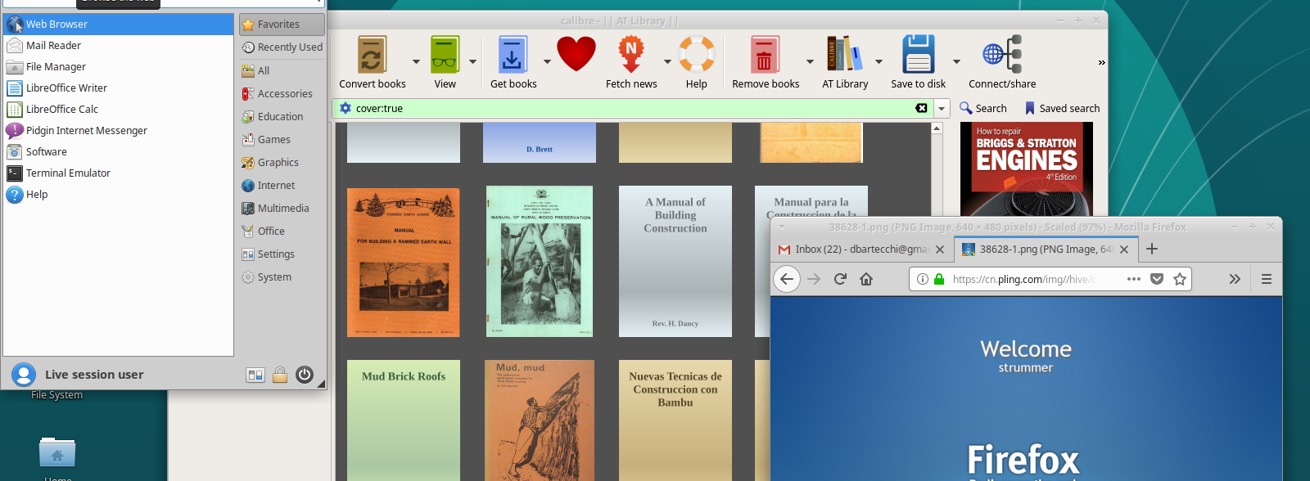The image size is (1310, 481).
Task: Open Saved search in calibre
Action: [1062, 108]
